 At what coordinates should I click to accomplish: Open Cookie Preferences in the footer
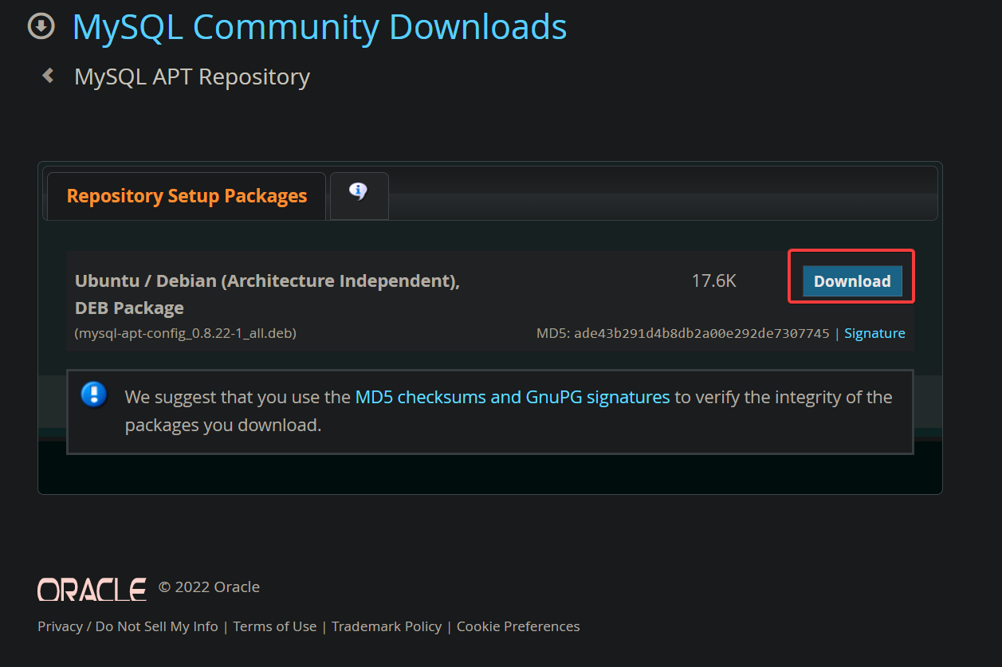(x=518, y=626)
